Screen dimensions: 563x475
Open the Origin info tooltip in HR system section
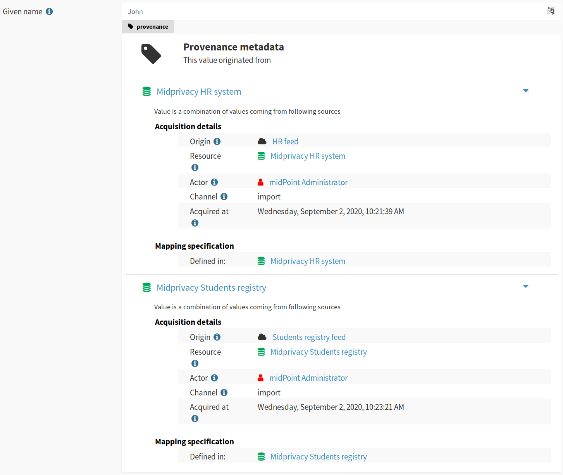pyautogui.click(x=217, y=141)
